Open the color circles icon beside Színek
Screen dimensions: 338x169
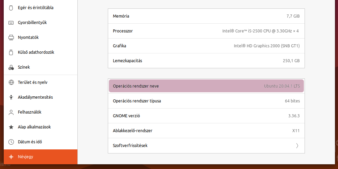(11, 67)
